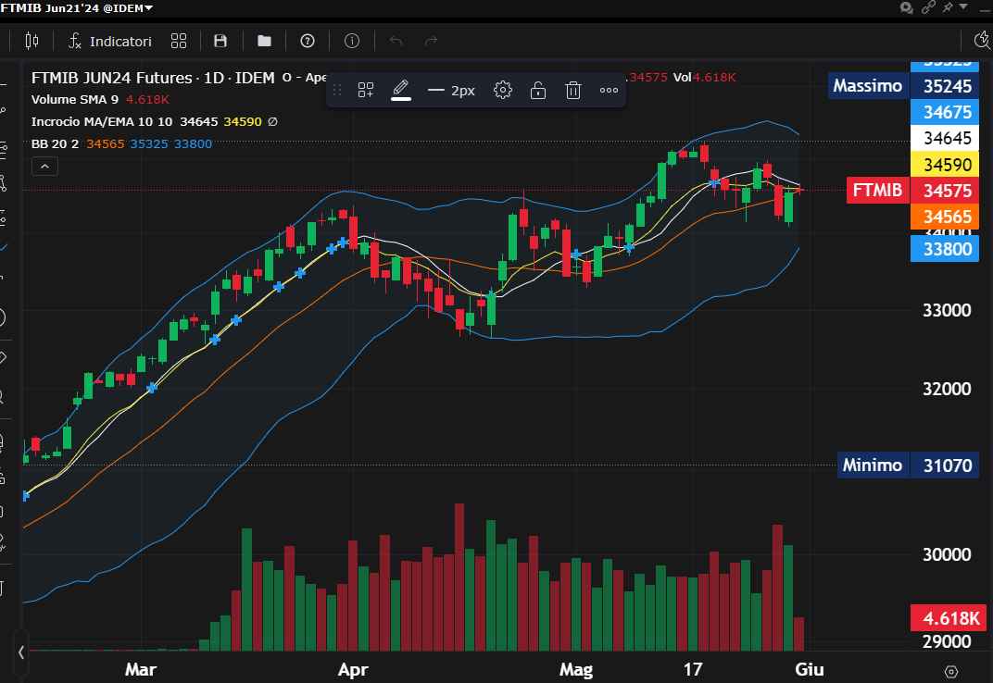Viewport: 993px width, 683px height.
Task: Collapse the indicator legend with chevron
Action: (45, 167)
